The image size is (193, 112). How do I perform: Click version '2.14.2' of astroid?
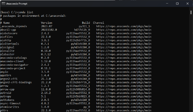point(46,93)
